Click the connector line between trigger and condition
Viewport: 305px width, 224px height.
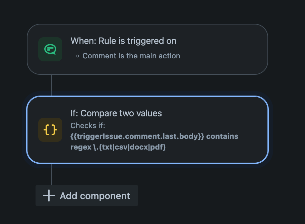tap(52, 85)
